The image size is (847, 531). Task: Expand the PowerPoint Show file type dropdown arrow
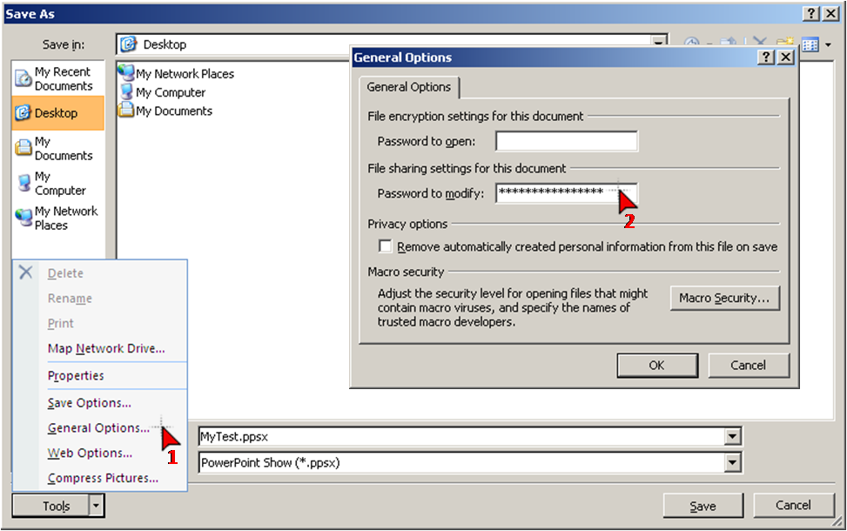point(732,462)
